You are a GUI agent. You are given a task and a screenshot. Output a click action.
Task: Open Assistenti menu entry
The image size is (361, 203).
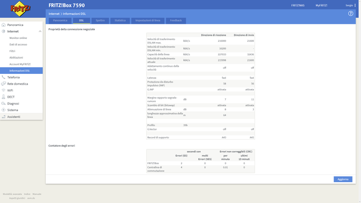[x=14, y=117]
